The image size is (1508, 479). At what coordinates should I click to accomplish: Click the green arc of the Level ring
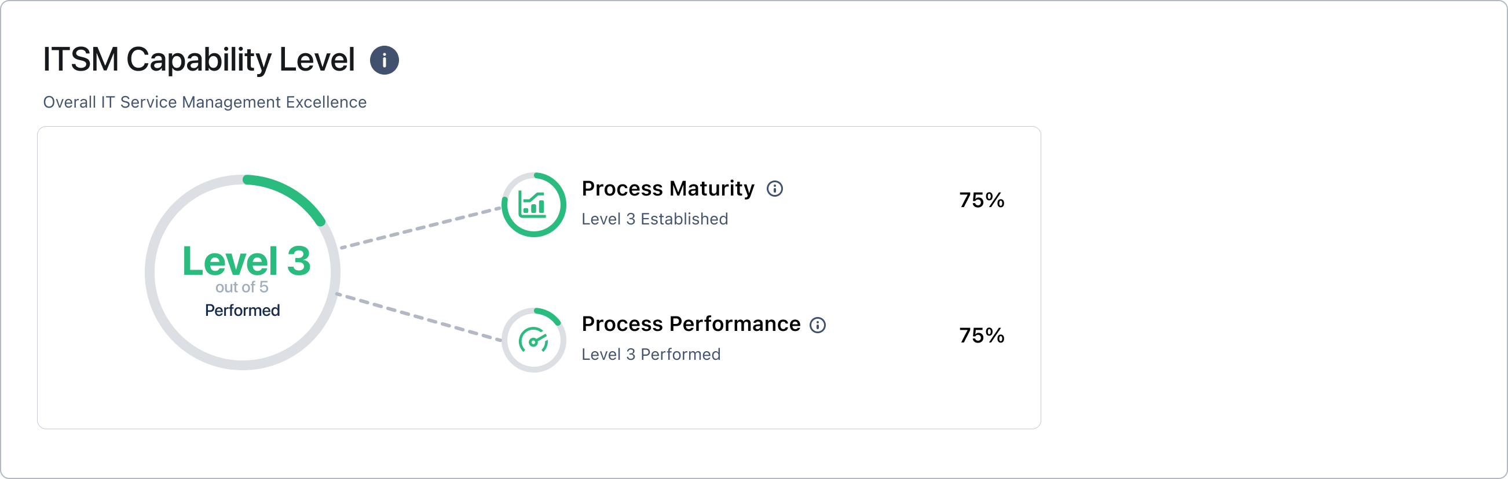point(292,194)
